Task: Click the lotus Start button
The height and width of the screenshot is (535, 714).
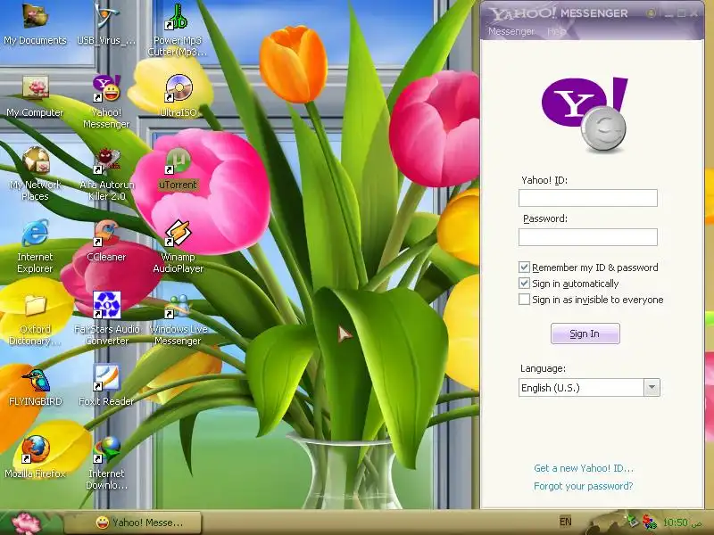Action: 27,523
